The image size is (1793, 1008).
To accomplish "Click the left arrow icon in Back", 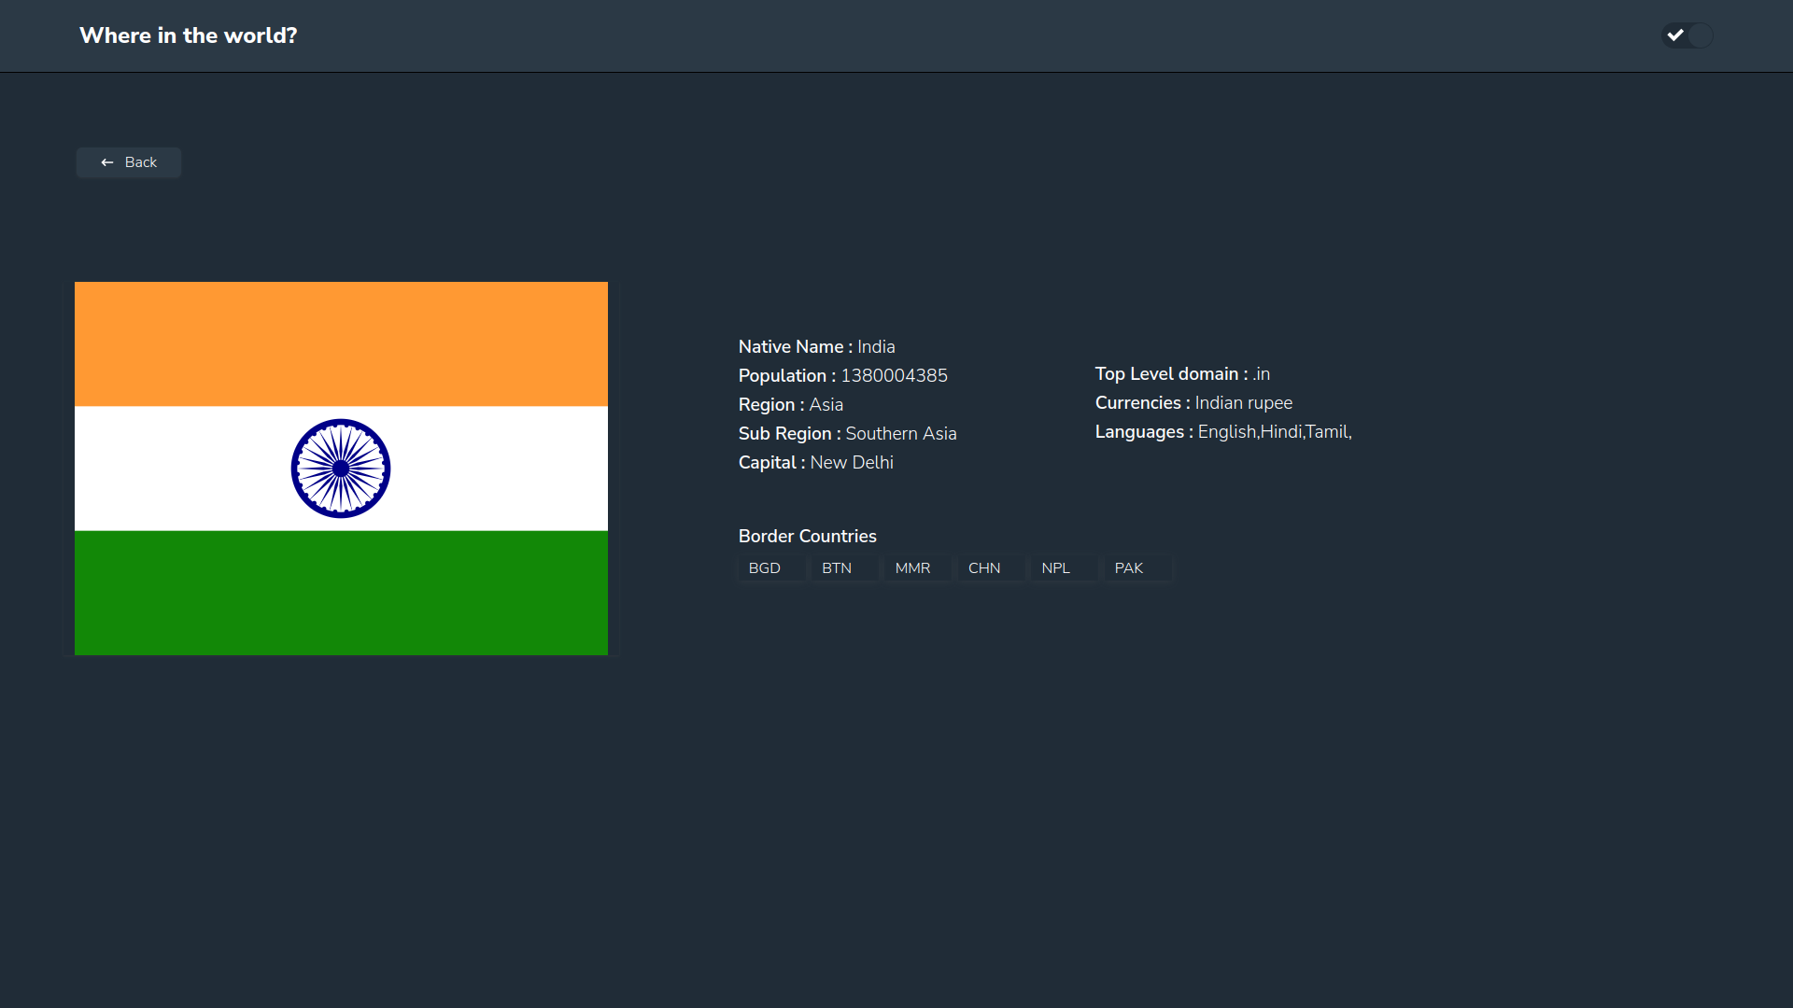I will pyautogui.click(x=107, y=162).
